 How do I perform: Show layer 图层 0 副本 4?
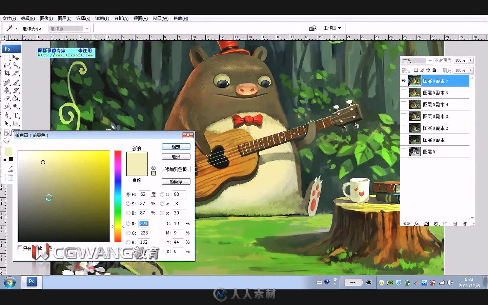pos(404,104)
